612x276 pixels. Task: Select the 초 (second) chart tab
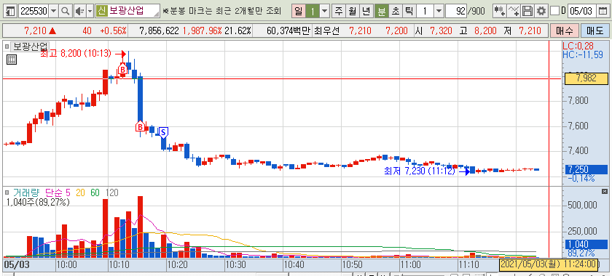pyautogui.click(x=395, y=12)
